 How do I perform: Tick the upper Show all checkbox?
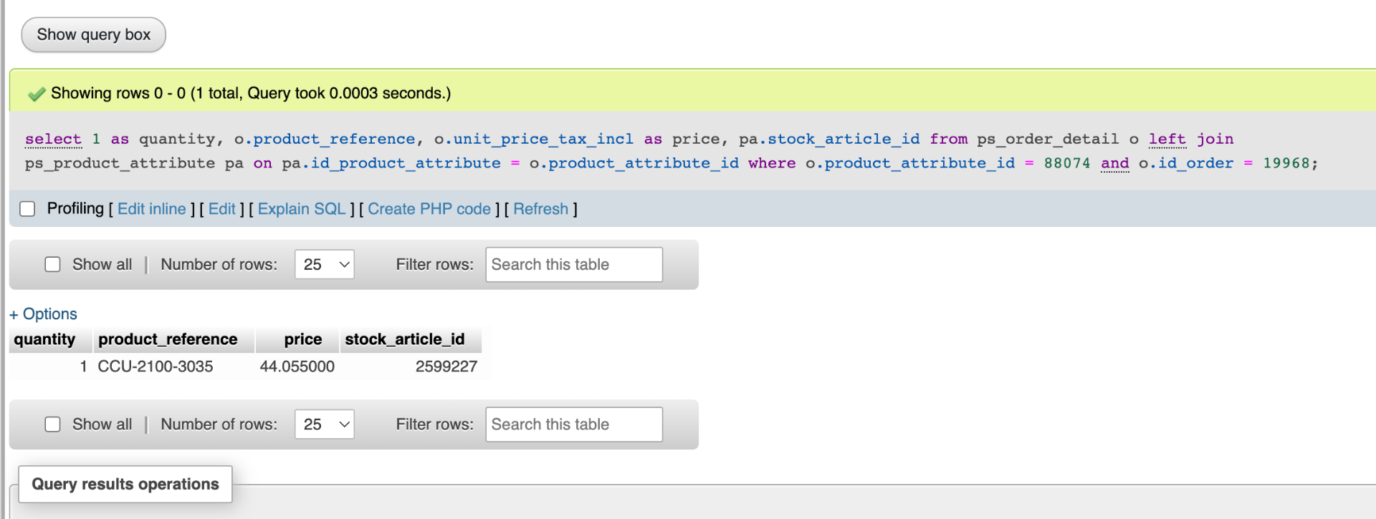52,265
